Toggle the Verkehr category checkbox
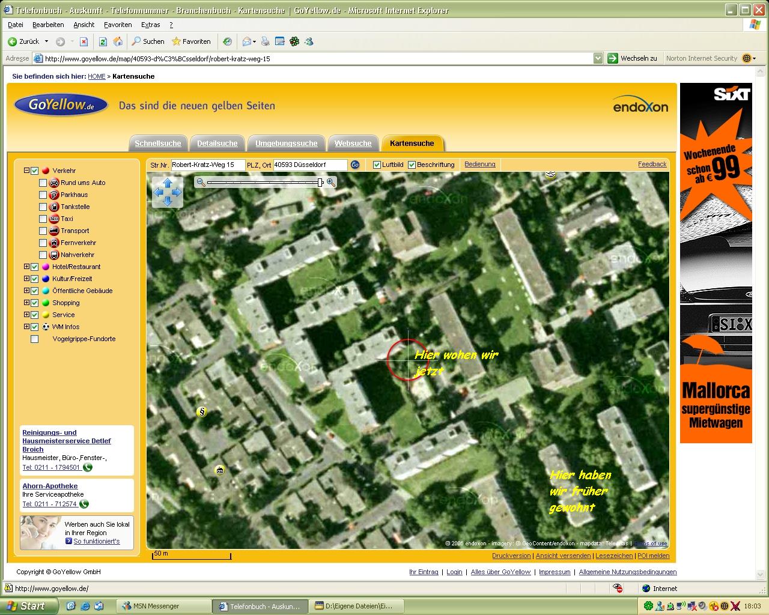 (35, 171)
